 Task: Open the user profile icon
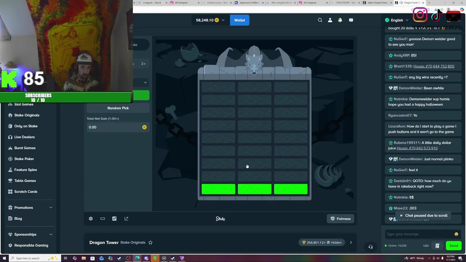330,20
